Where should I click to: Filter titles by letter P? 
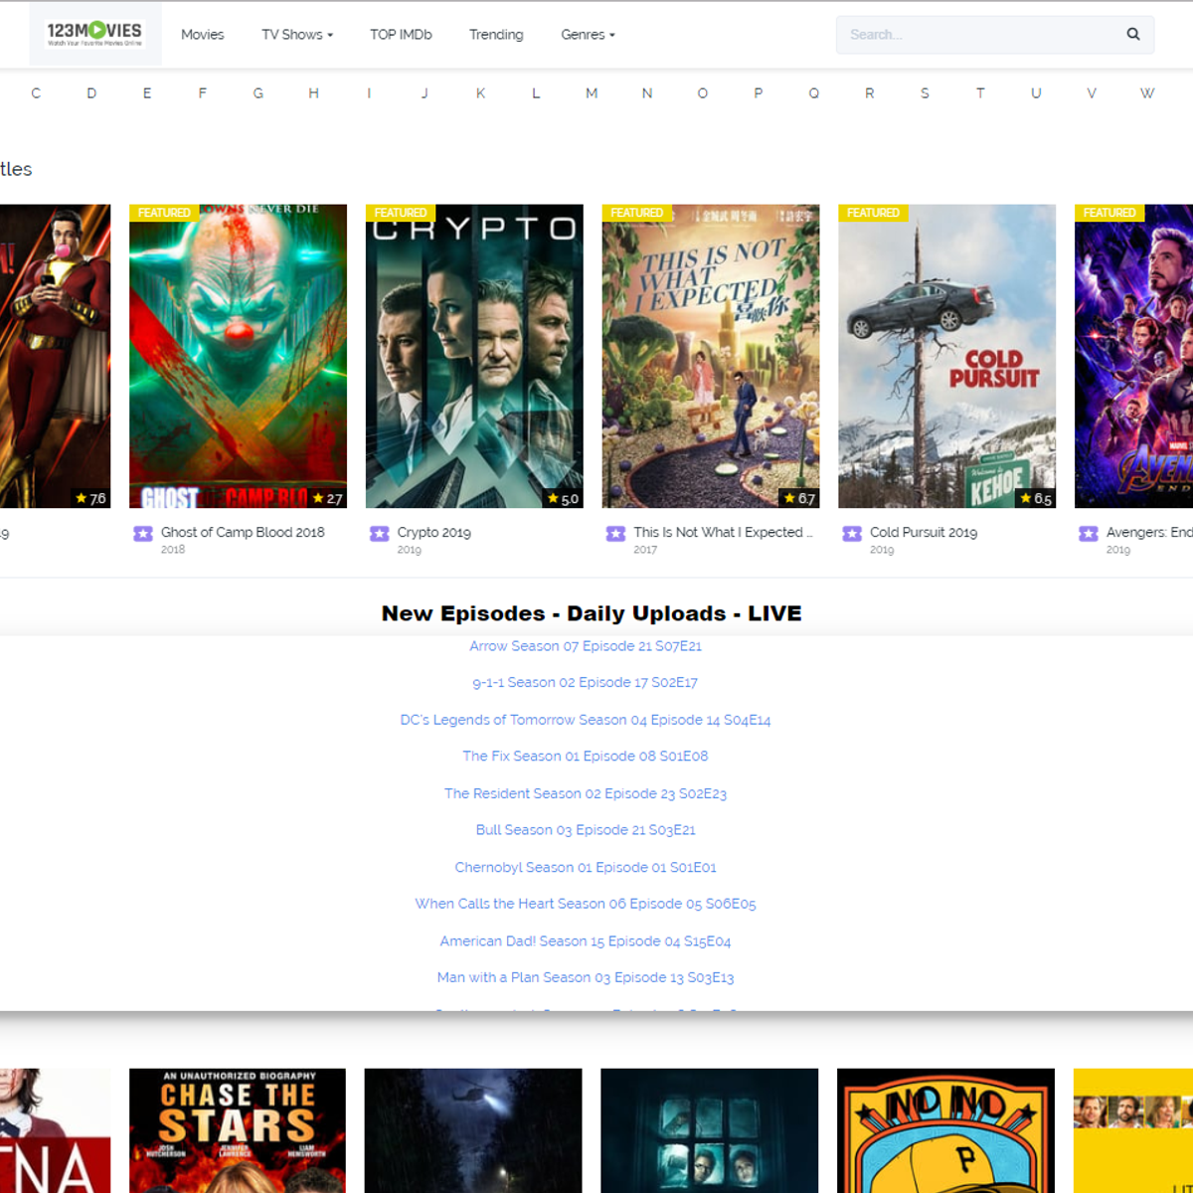coord(758,93)
